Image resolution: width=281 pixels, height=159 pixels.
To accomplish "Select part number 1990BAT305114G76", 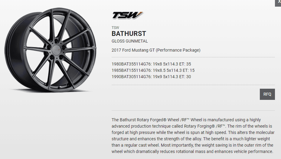I will click(131, 77).
